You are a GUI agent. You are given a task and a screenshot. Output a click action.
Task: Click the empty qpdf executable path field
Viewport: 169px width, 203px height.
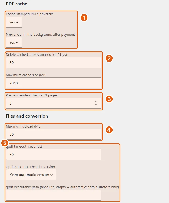[x=54, y=195]
